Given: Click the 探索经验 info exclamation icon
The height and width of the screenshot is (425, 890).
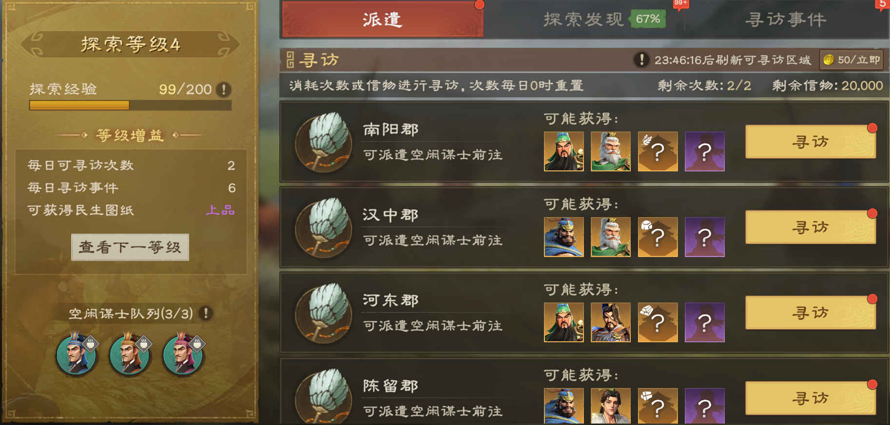Looking at the screenshot, I should 224,90.
